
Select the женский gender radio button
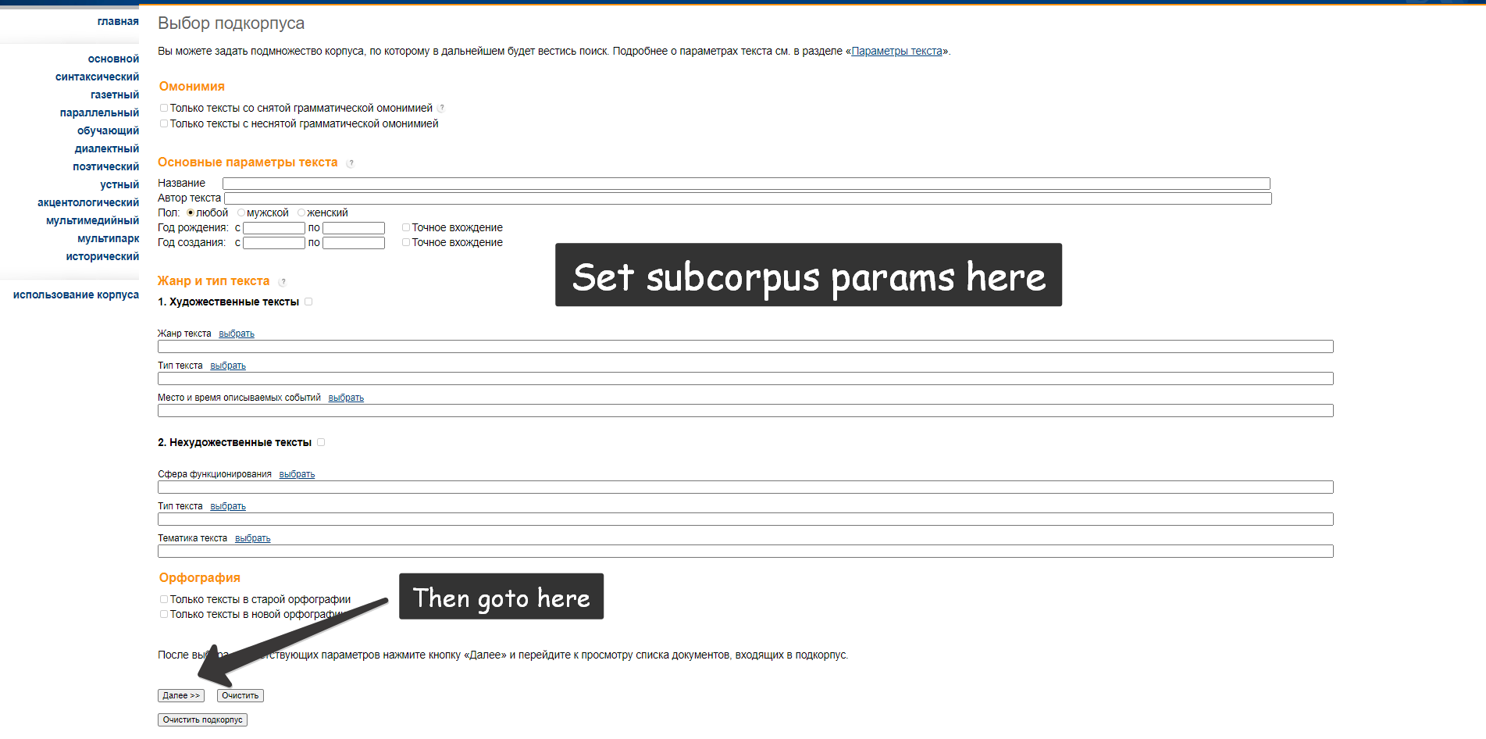tap(301, 212)
